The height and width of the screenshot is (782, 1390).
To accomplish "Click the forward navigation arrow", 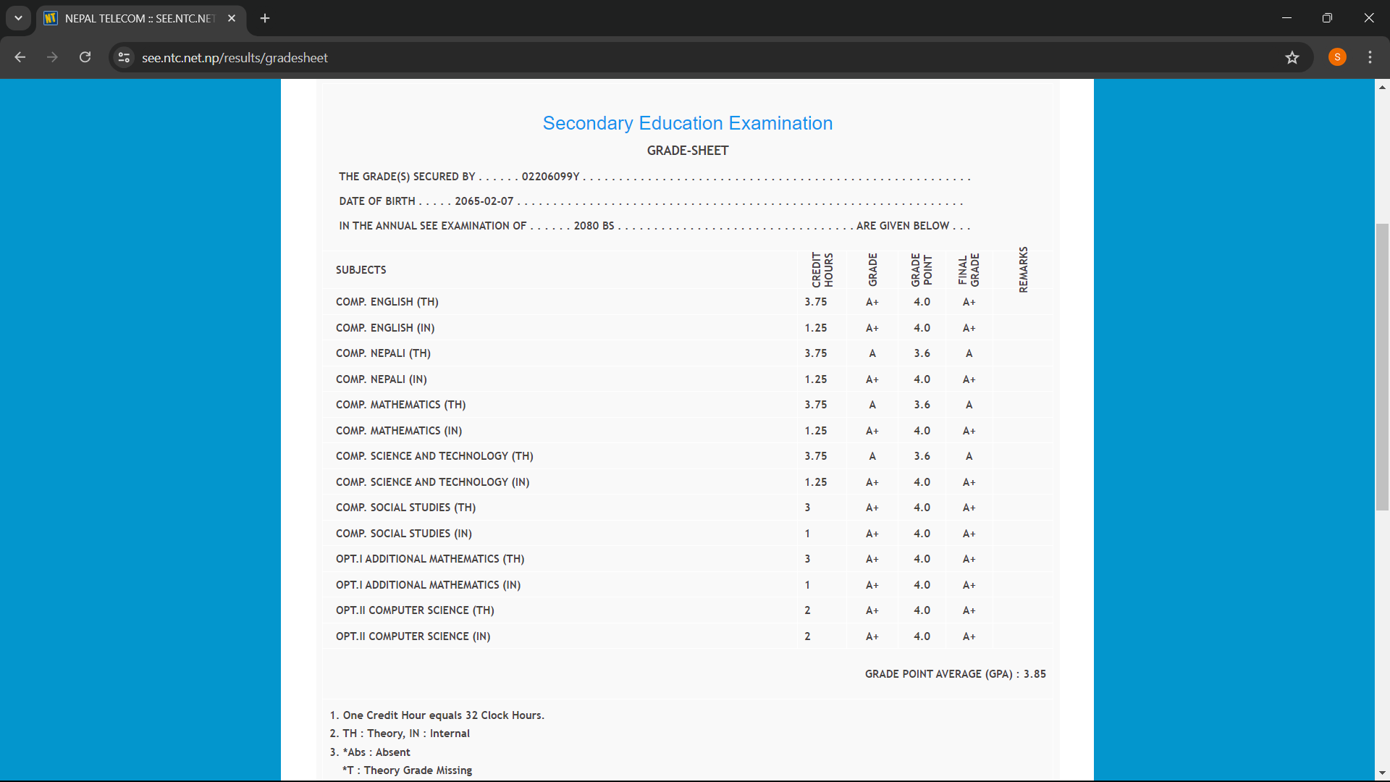I will click(x=52, y=57).
